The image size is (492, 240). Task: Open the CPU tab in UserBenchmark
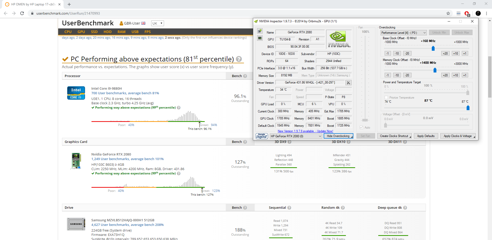click(x=68, y=32)
